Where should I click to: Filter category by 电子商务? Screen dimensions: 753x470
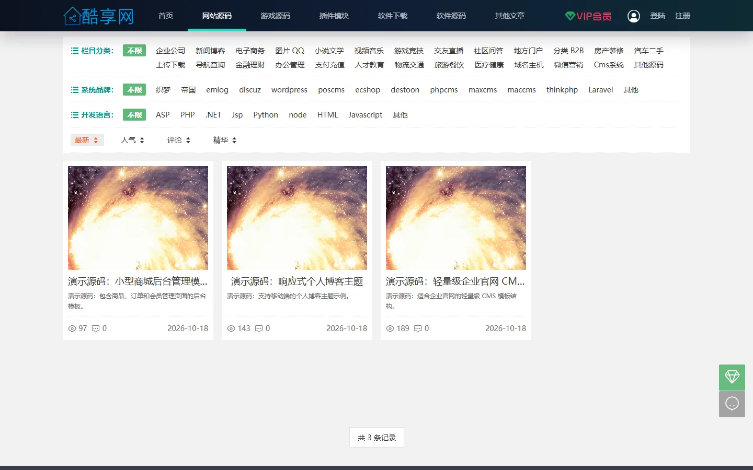[250, 51]
